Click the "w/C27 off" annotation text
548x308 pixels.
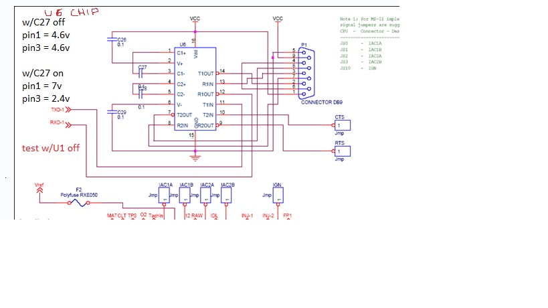click(x=43, y=22)
